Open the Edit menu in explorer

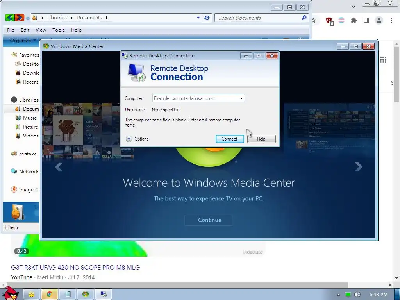click(25, 30)
